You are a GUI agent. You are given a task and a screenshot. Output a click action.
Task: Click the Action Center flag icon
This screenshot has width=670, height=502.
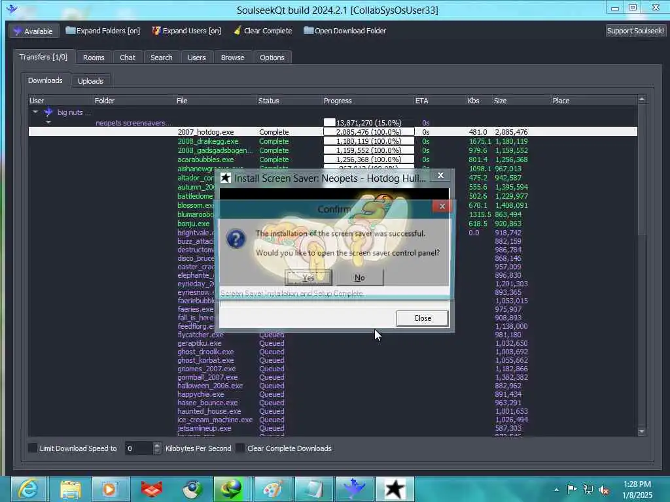click(572, 489)
